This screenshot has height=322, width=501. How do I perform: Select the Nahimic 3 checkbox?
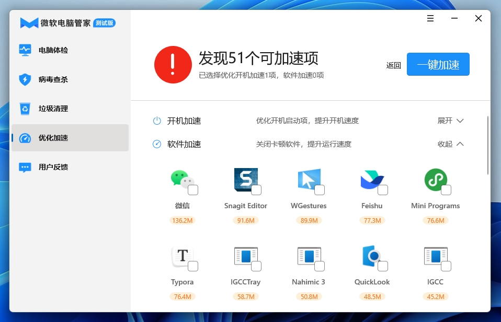click(320, 266)
